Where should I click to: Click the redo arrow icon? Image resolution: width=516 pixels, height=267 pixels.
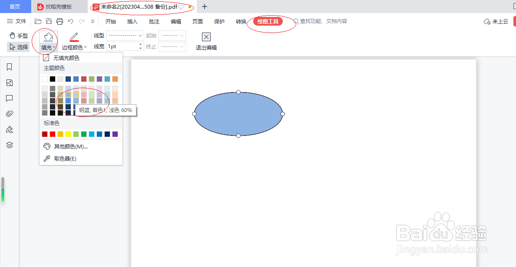point(82,21)
